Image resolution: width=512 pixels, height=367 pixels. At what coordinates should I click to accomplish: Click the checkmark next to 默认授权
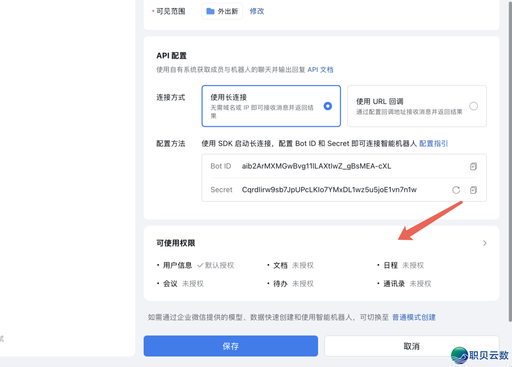click(x=199, y=265)
